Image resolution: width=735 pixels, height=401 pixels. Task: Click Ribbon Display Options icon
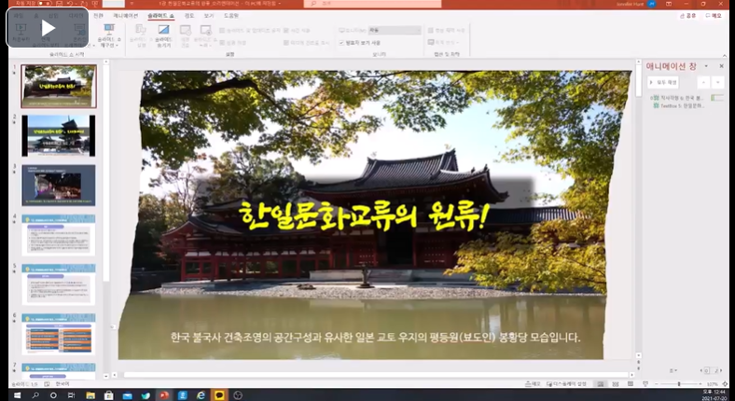[669, 4]
